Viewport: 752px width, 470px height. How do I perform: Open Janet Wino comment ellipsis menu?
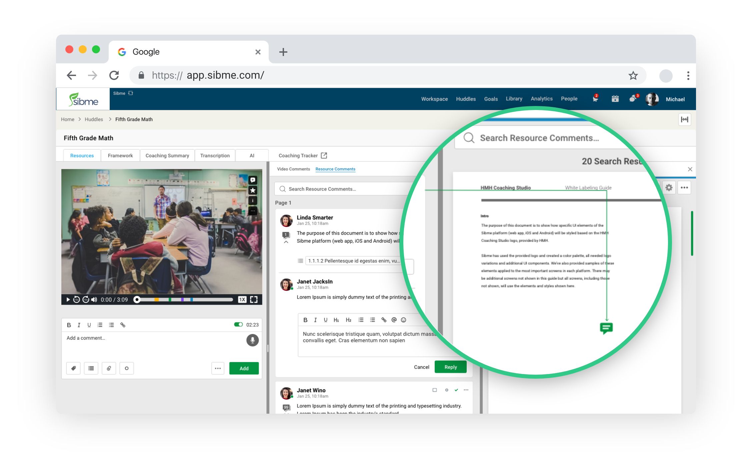[466, 390]
